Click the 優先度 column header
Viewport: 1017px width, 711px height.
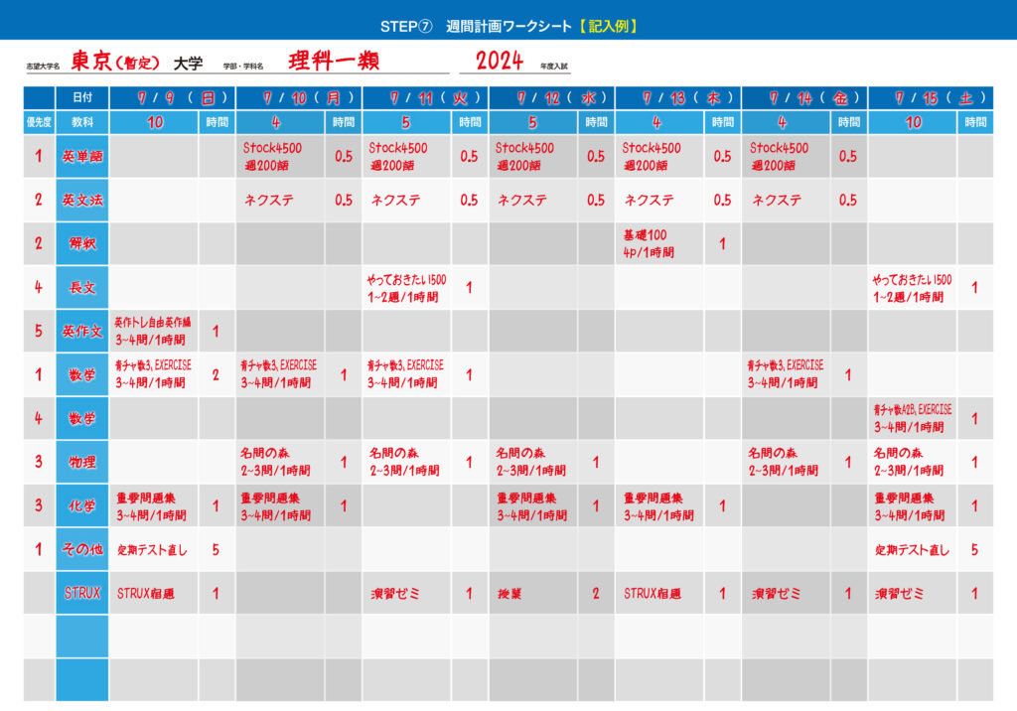pyautogui.click(x=39, y=123)
